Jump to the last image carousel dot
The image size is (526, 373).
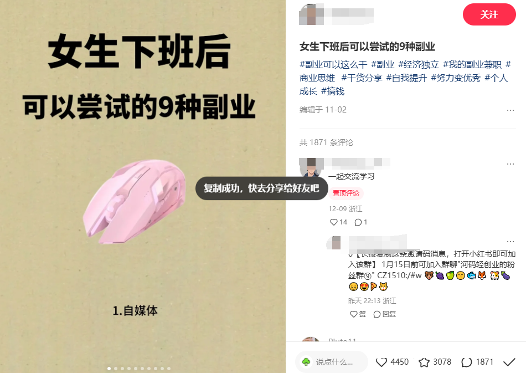[169, 369]
